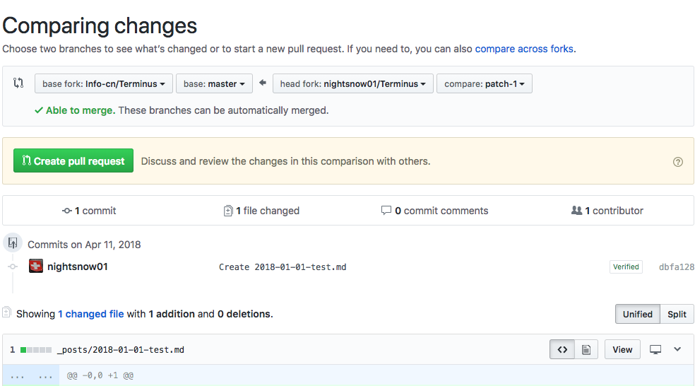This screenshot has width=695, height=386.
Task: Open the base fork Info-cn/Terminus dropdown
Action: [x=104, y=83]
